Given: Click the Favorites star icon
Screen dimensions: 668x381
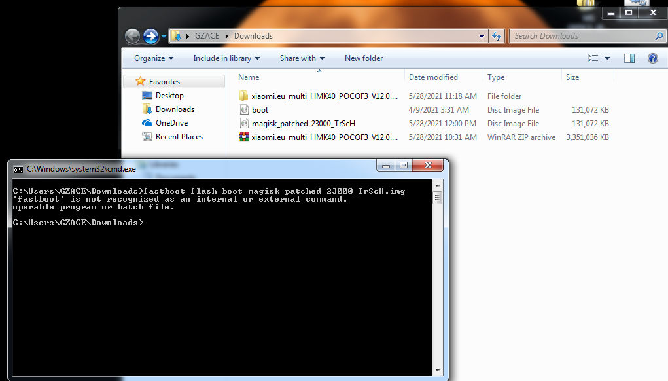Looking at the screenshot, I should [x=140, y=81].
